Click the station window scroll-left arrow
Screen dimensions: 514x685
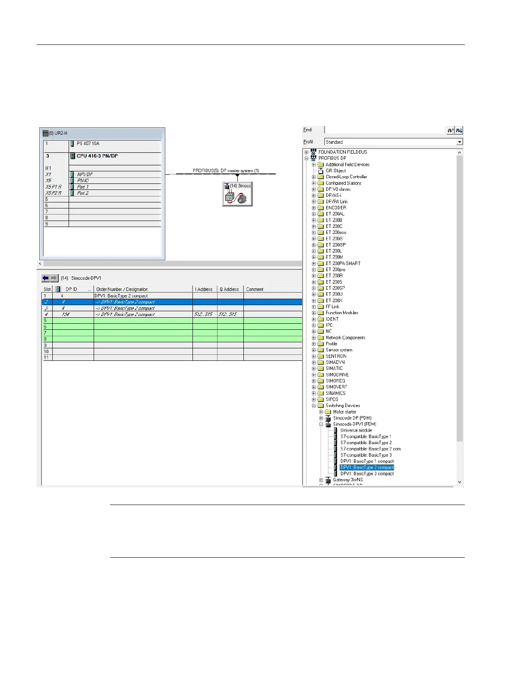tap(41, 264)
